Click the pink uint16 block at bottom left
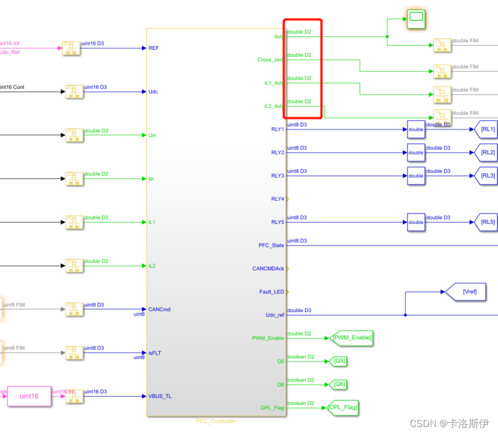This screenshot has width=498, height=434. tap(29, 396)
